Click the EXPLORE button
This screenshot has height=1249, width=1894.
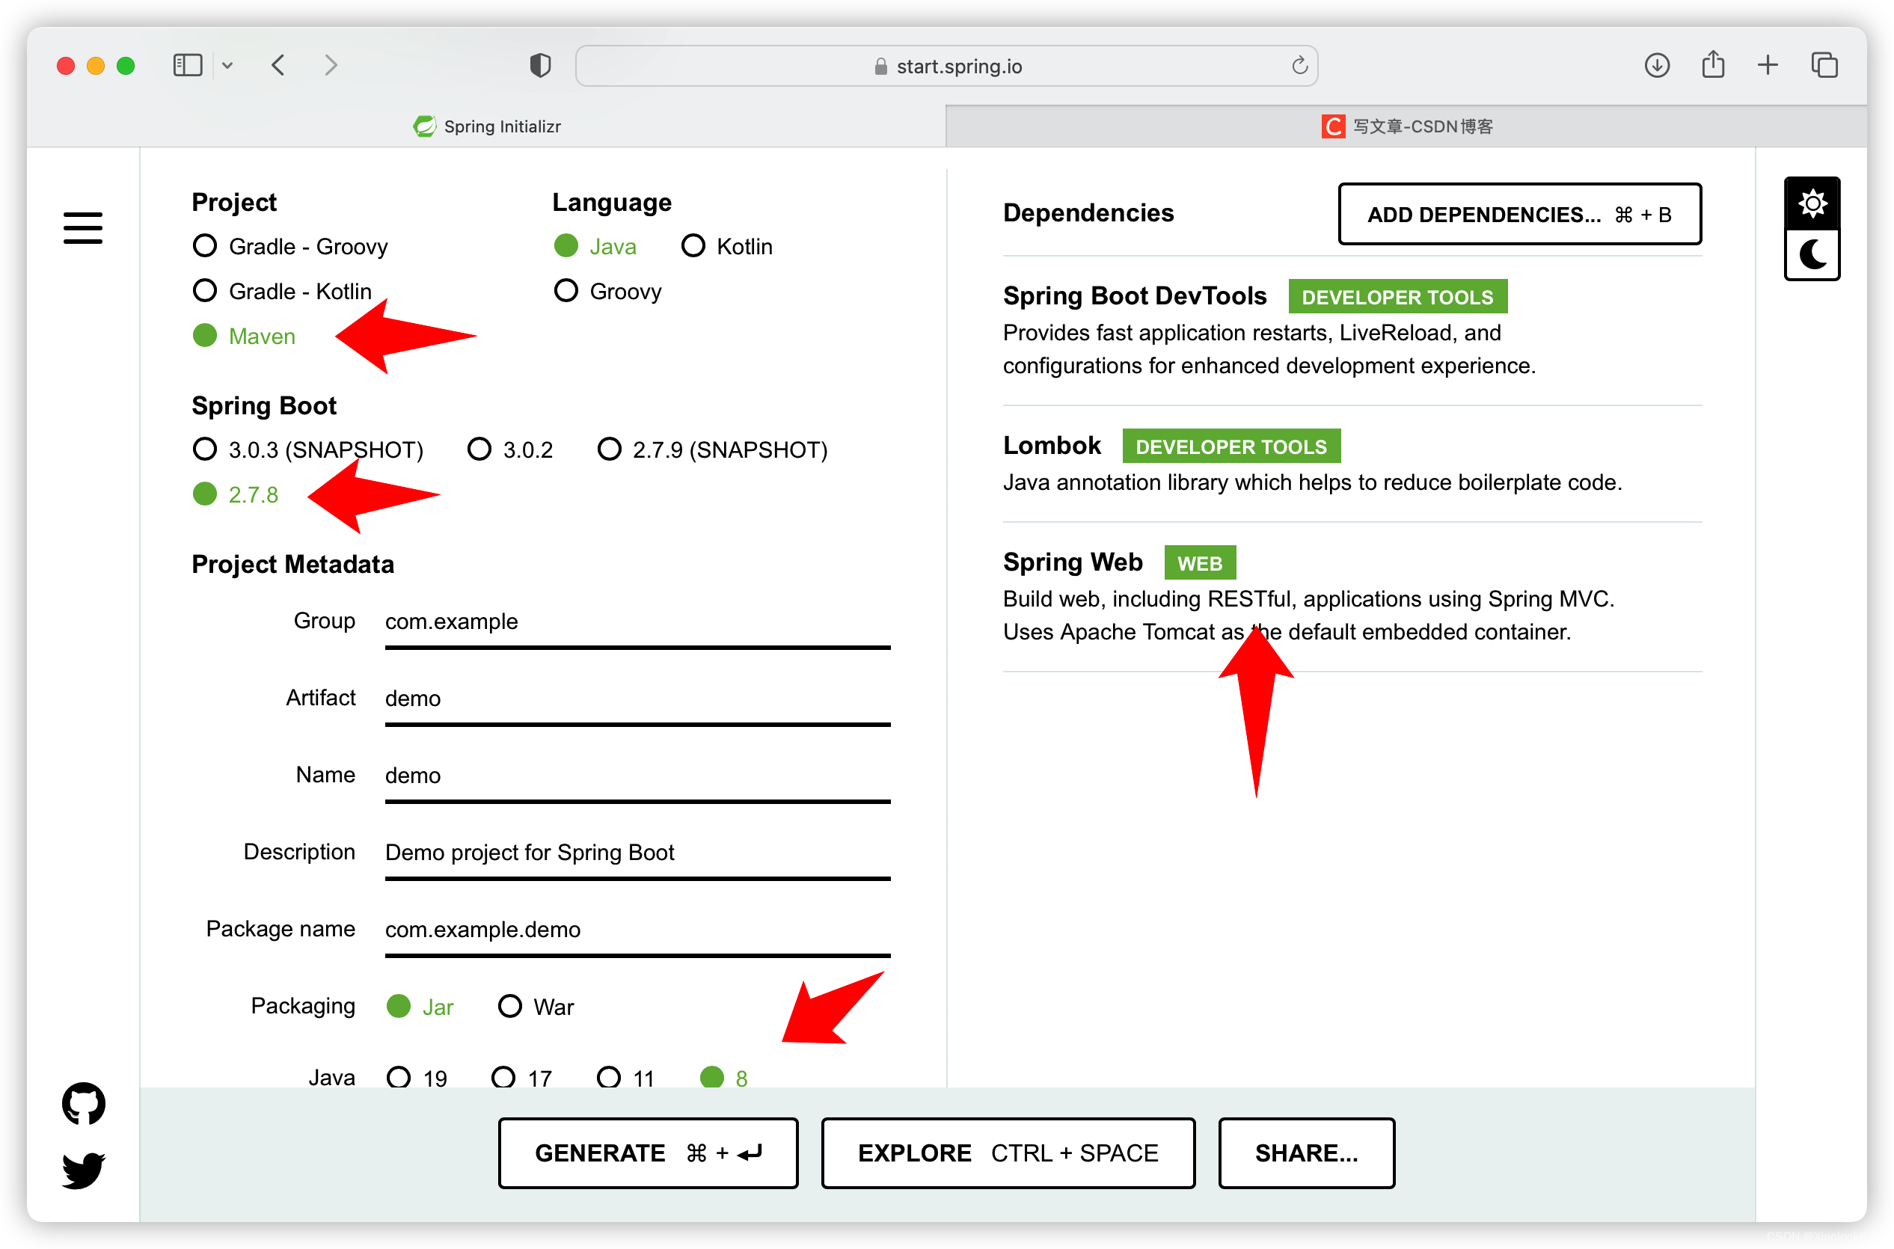click(1008, 1153)
